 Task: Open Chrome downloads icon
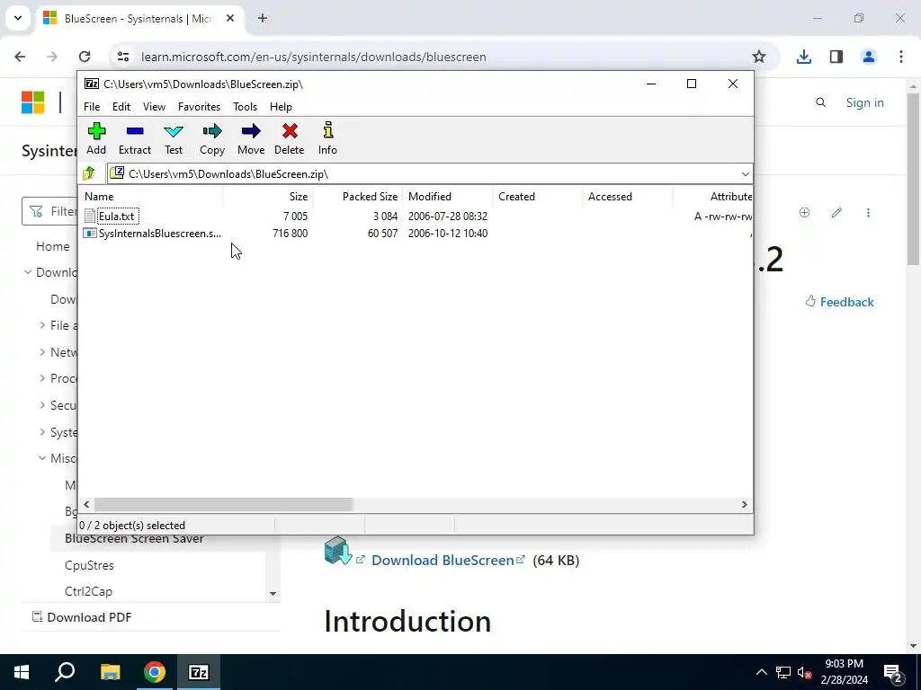(804, 57)
